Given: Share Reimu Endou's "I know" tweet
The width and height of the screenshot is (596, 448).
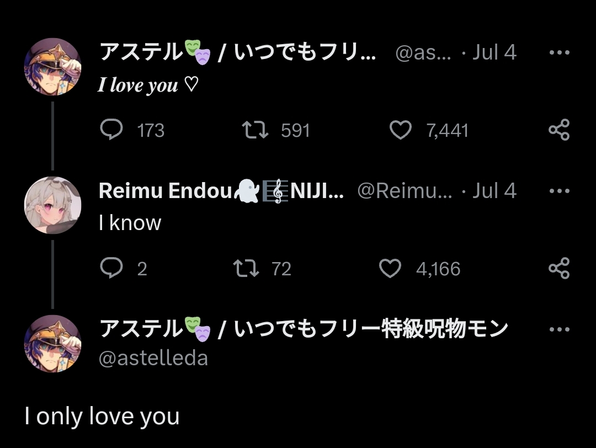Looking at the screenshot, I should [559, 268].
